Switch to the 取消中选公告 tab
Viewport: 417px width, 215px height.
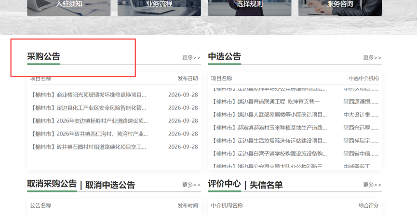coord(110,185)
